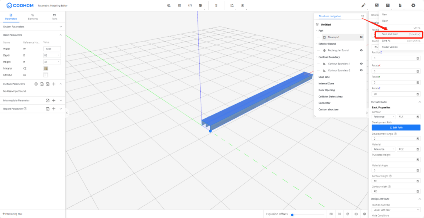Switch to 2D view button
The height and width of the screenshot is (218, 424).
(331, 214)
